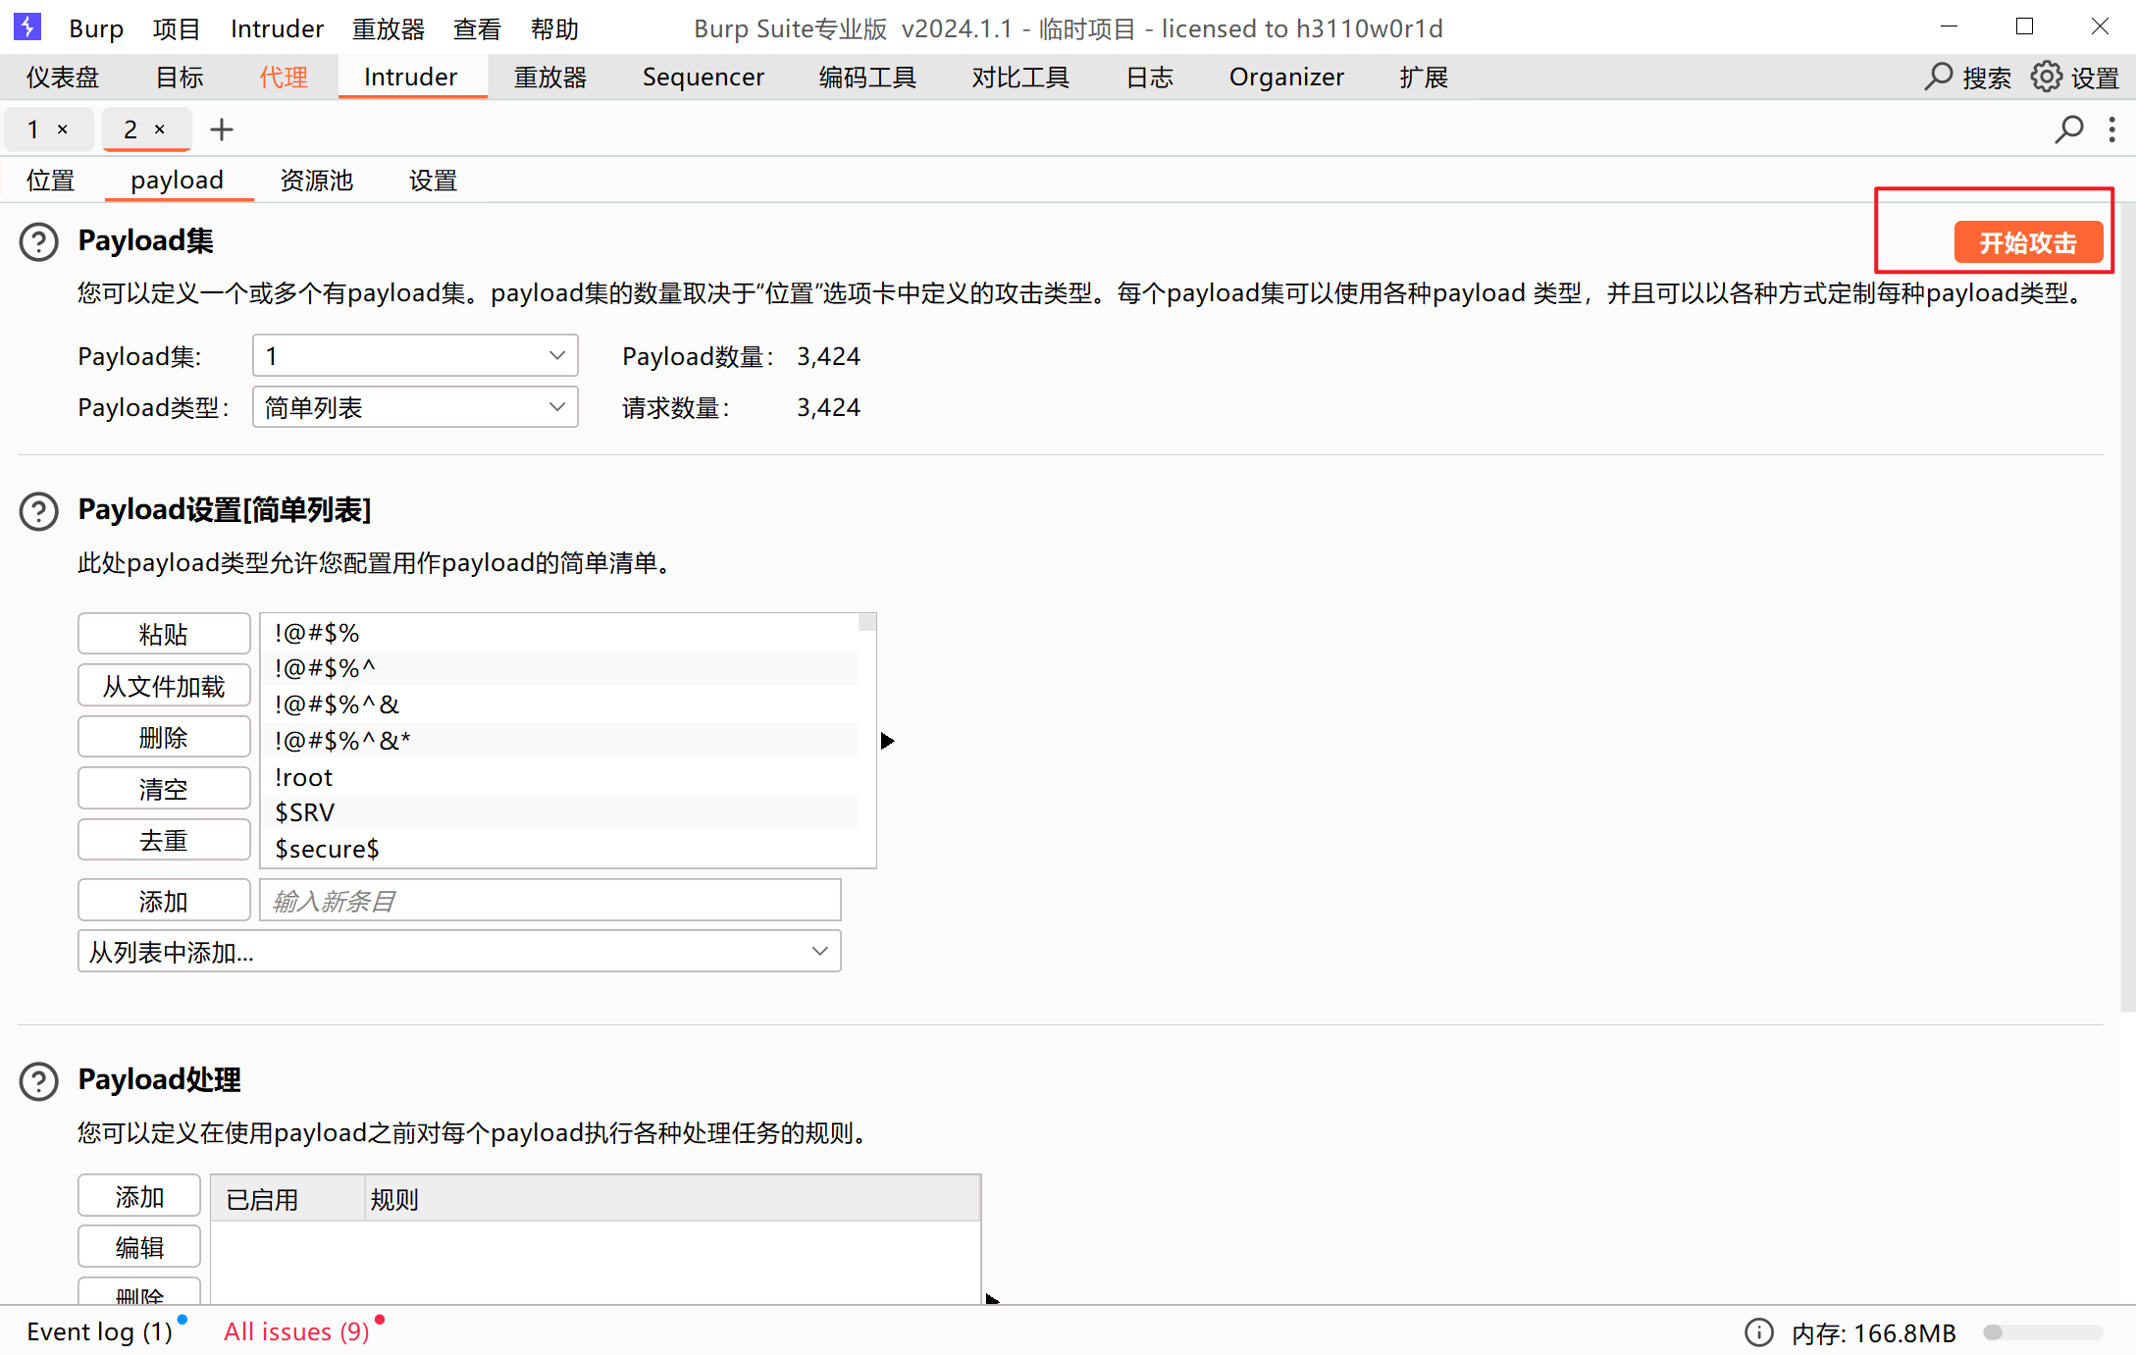Click the payload list scrollbar thumb
Image resolution: width=2136 pixels, height=1355 pixels.
pyautogui.click(x=867, y=623)
